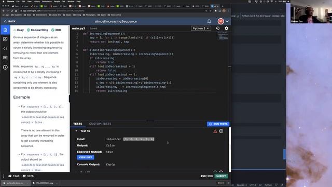Click the browser forward arrow
332x187 pixels.
tap(8, 10)
